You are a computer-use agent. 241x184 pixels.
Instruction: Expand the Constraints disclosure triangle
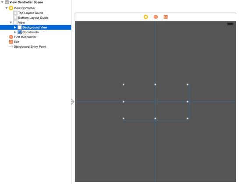(15, 32)
